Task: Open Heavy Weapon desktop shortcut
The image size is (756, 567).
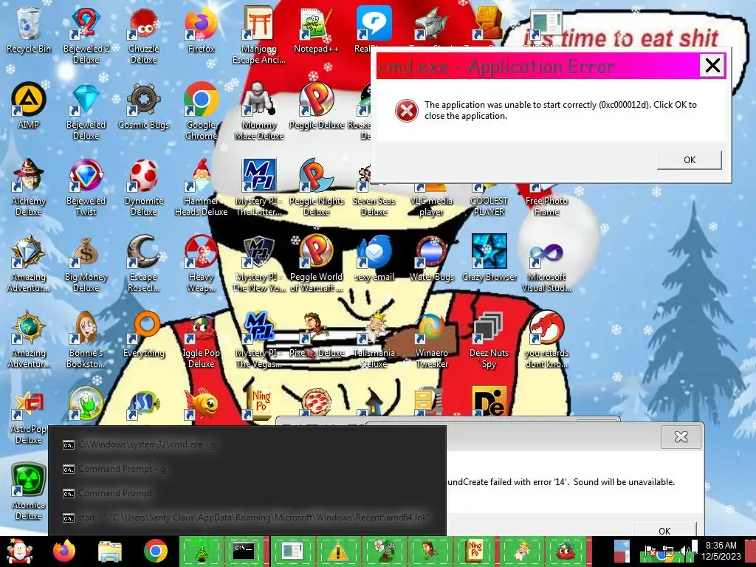Action: (x=201, y=264)
